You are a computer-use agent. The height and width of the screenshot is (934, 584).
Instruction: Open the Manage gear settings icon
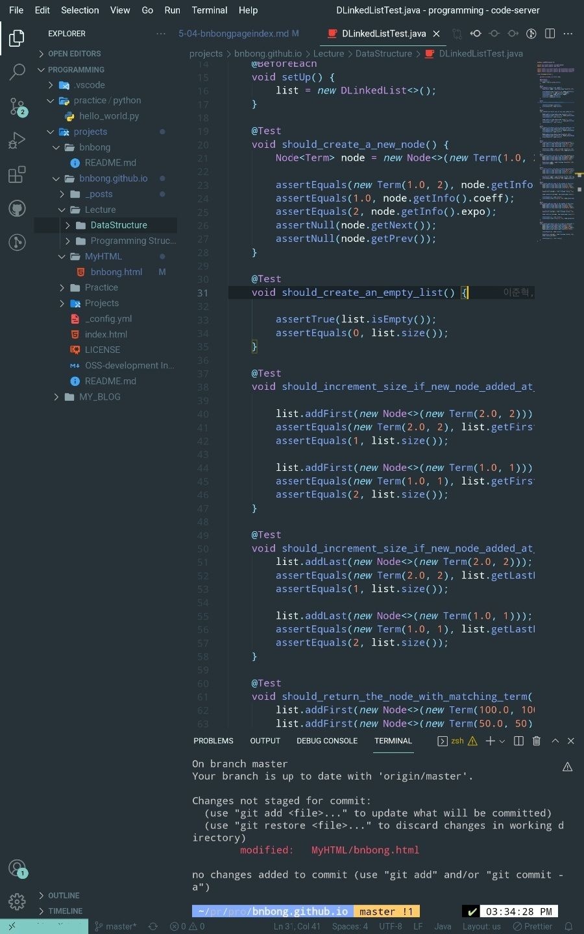17,902
